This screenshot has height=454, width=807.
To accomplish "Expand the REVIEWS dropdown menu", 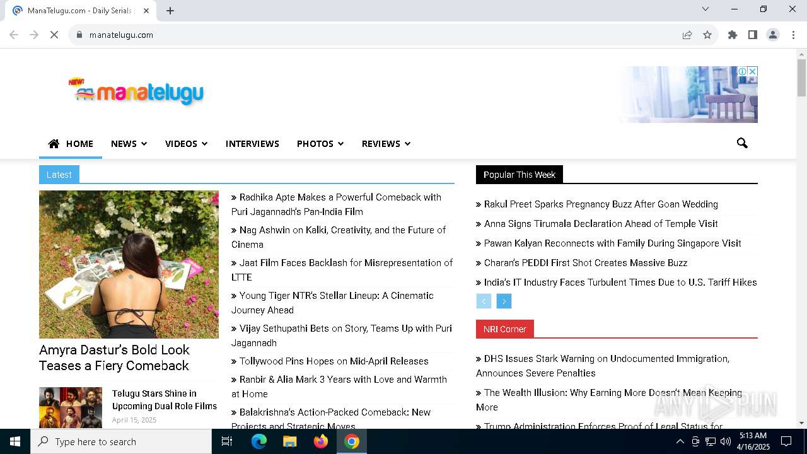I will coord(386,144).
